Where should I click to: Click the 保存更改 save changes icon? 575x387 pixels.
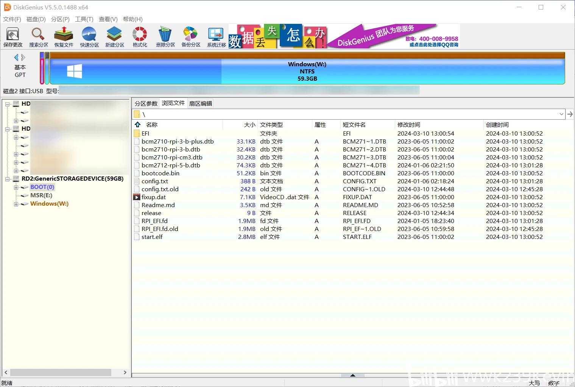pos(13,37)
